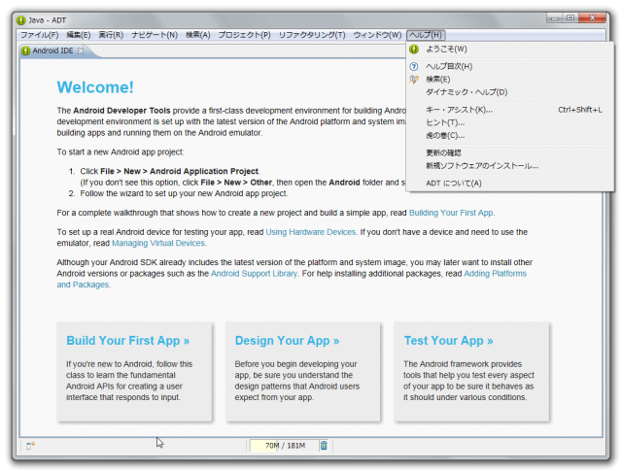The height and width of the screenshot is (472, 622).
Task: Click the search icon in the Help menu
Action: pyautogui.click(x=414, y=80)
